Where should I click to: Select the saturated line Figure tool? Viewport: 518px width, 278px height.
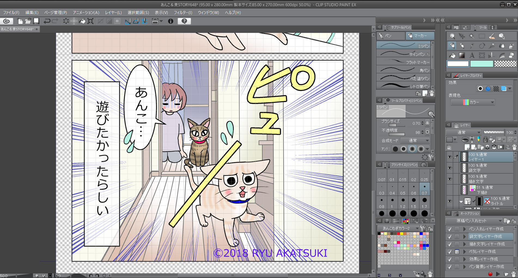point(482,55)
